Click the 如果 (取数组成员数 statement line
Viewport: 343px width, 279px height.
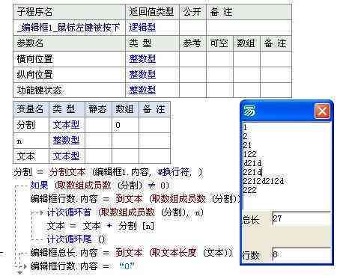[x=100, y=186]
